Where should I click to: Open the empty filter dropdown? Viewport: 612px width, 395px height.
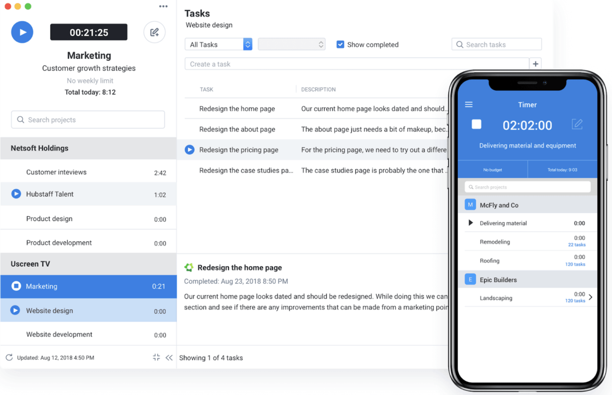point(292,44)
